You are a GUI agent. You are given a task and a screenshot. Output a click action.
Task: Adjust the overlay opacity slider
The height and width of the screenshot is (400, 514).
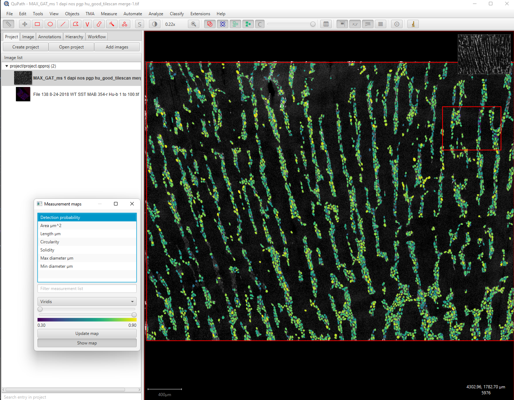coord(313,24)
